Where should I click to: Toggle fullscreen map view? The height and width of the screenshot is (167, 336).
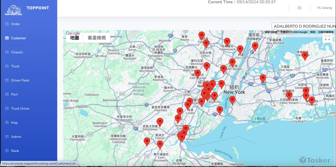click(327, 38)
